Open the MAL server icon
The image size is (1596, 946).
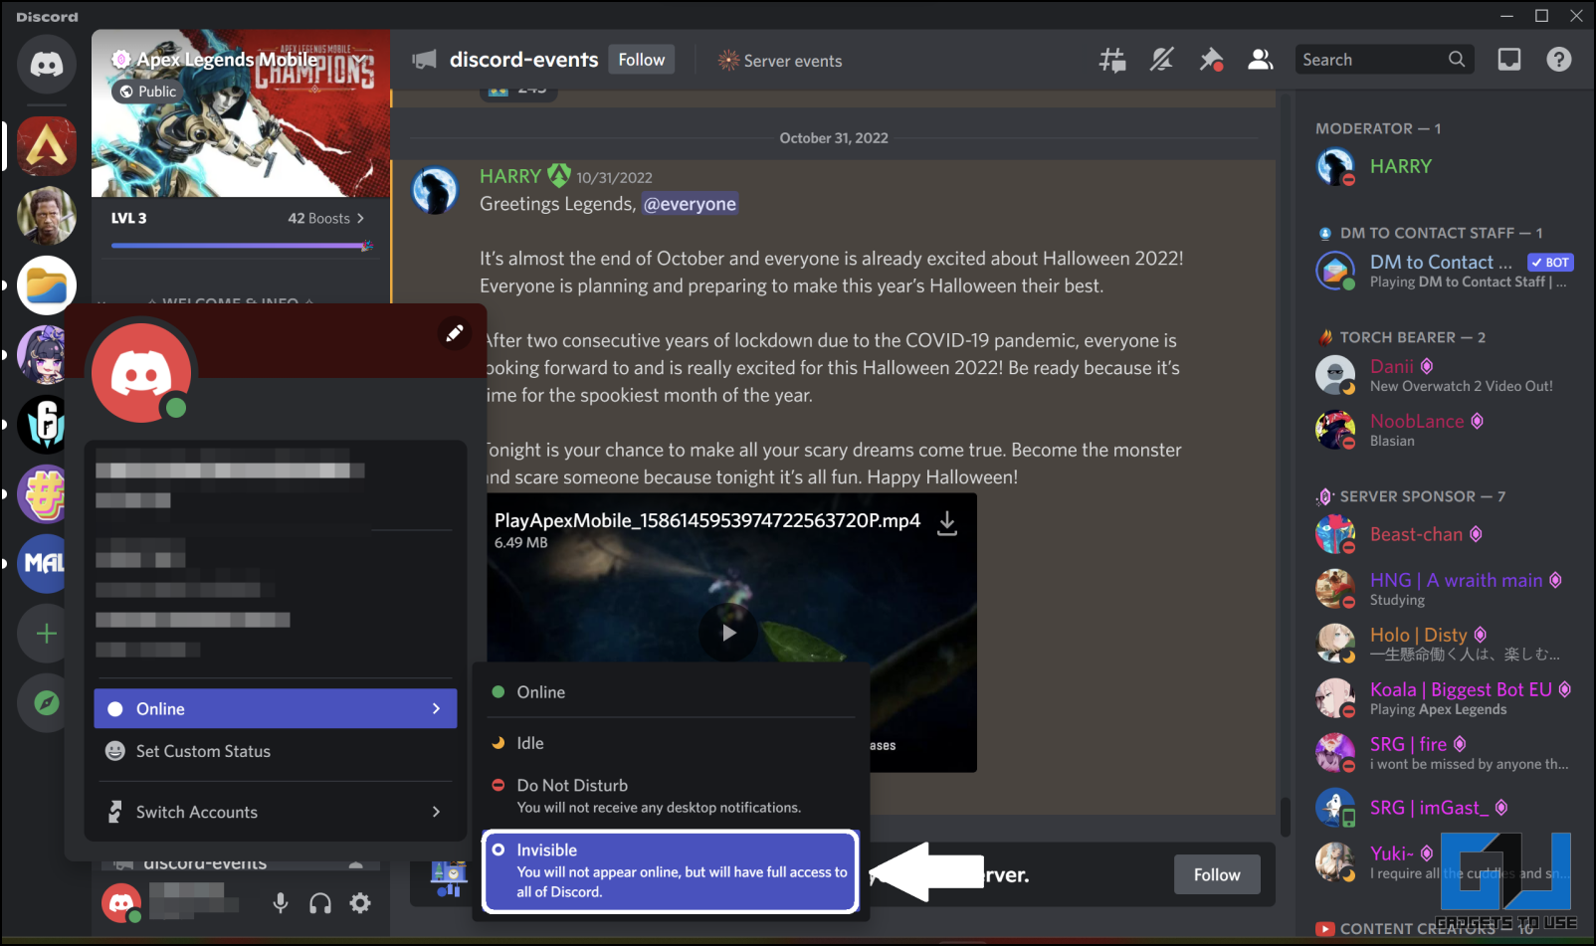[42, 563]
